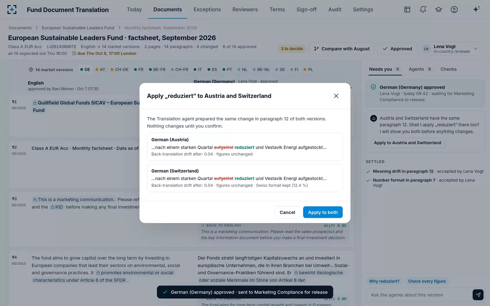The width and height of the screenshot is (490, 306).
Task: Switch to the Today tab
Action: [x=134, y=10]
